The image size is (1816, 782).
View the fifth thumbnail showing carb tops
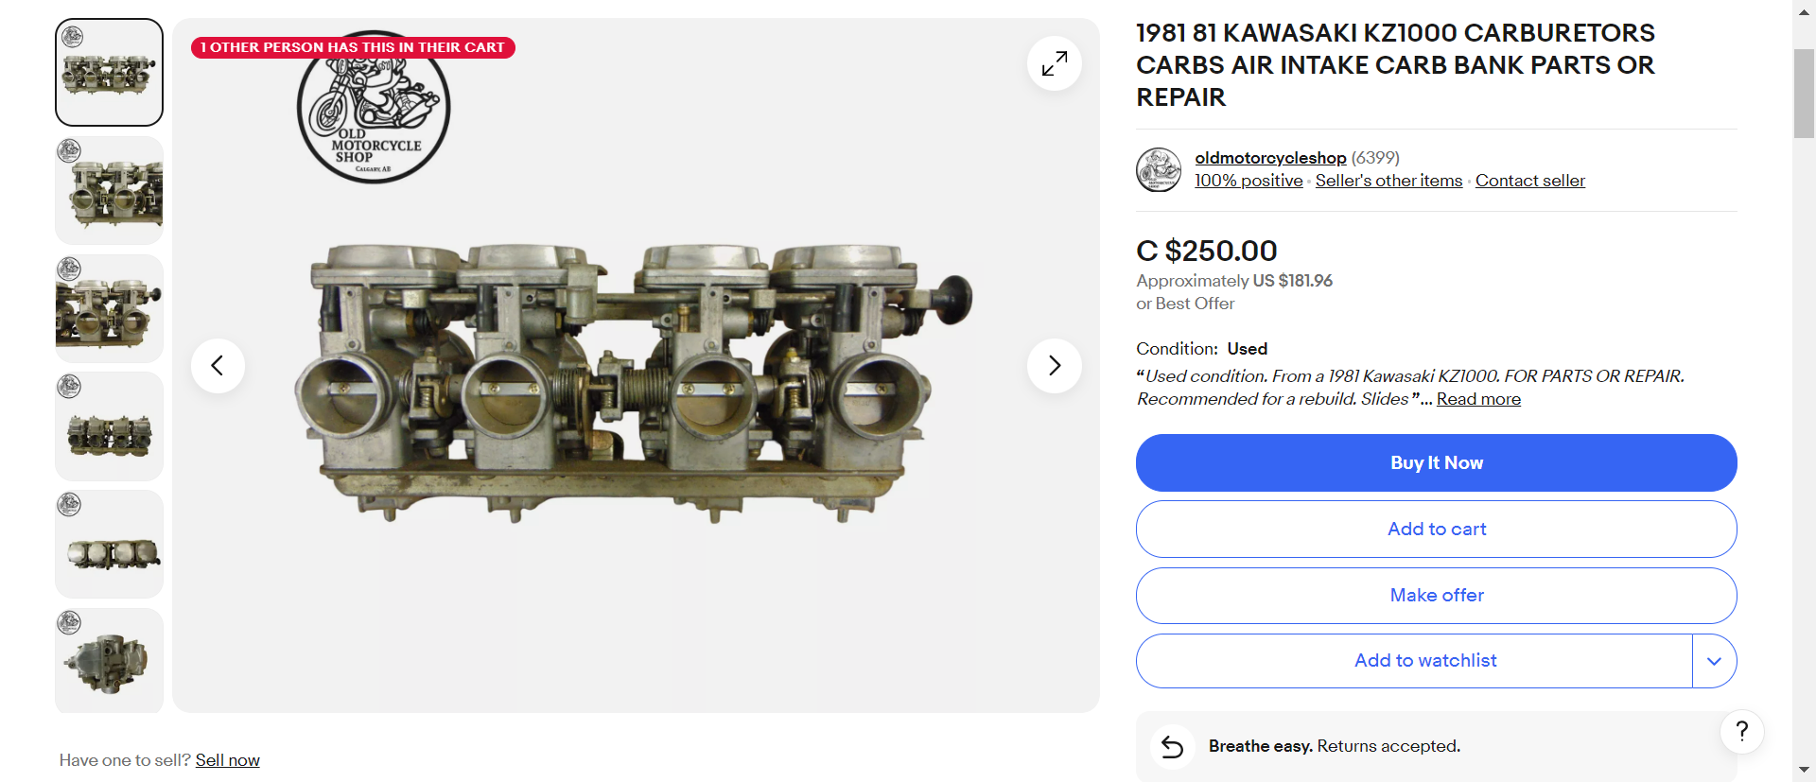[109, 544]
